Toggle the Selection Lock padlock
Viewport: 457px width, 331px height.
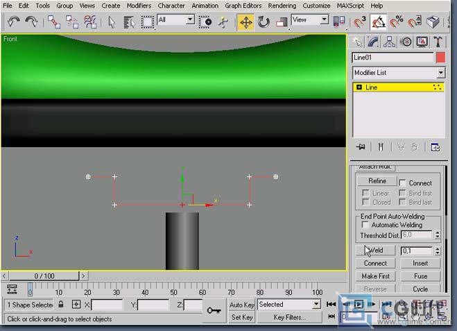[x=60, y=305]
